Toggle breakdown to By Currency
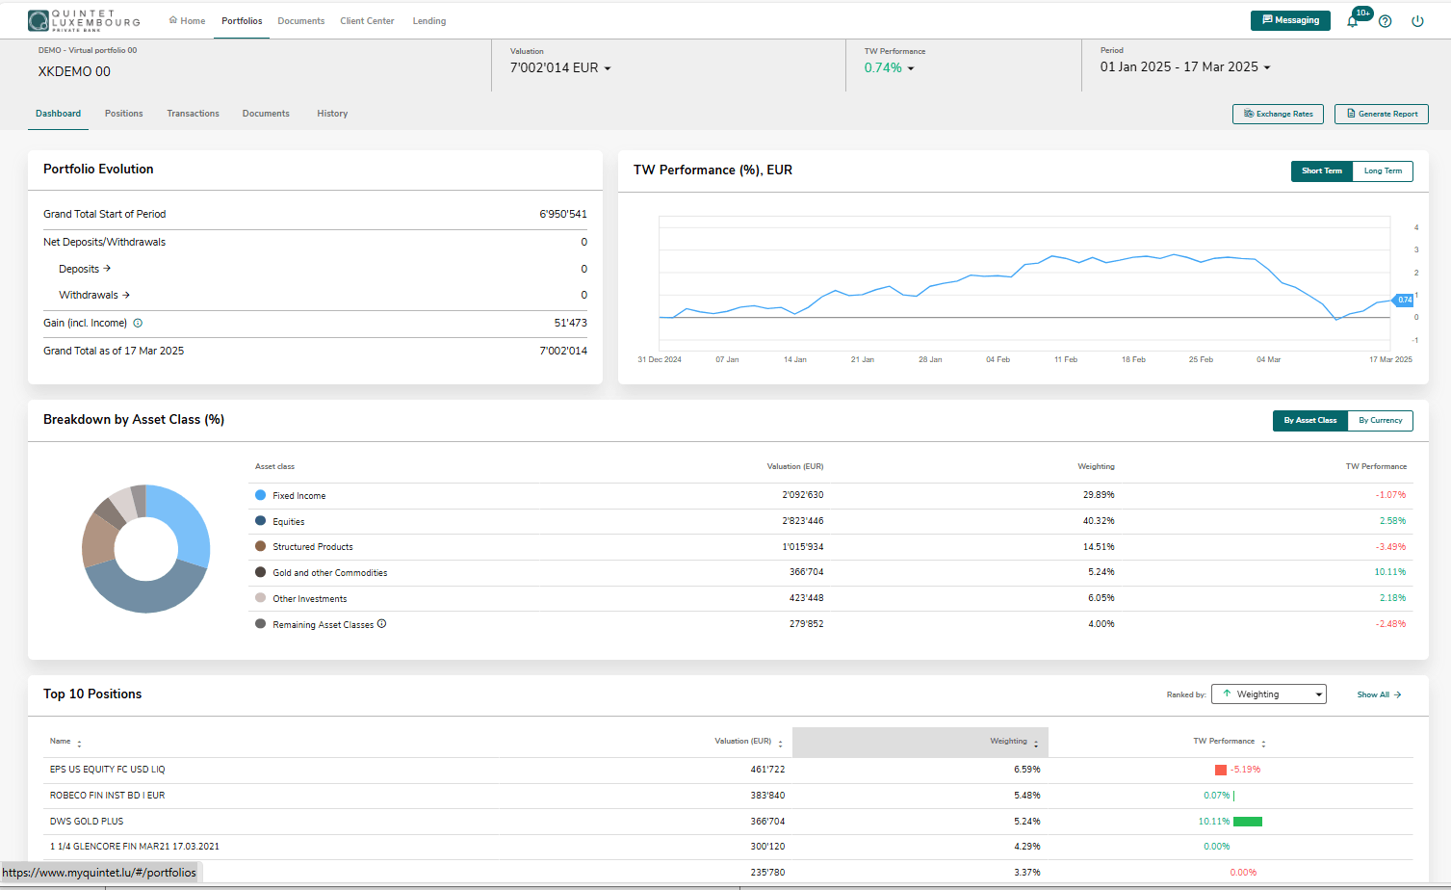Screen dimensions: 1451x890 [x=1381, y=420]
